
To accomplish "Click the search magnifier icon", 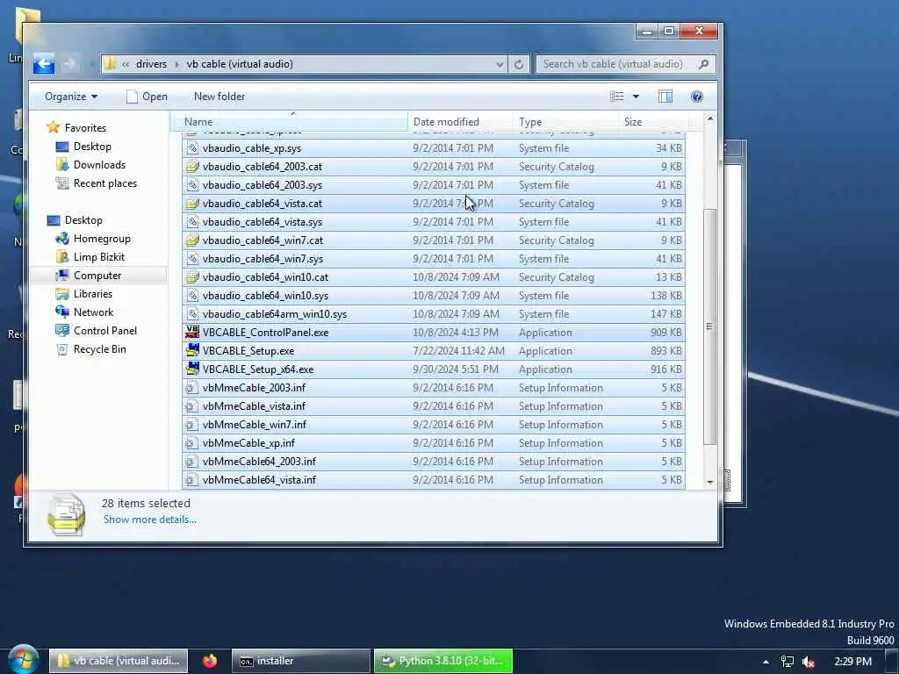I will click(703, 64).
